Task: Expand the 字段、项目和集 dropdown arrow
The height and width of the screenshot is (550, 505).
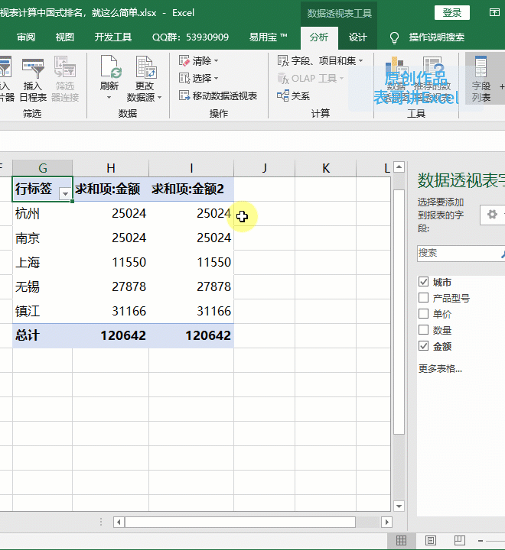Action: (x=361, y=60)
